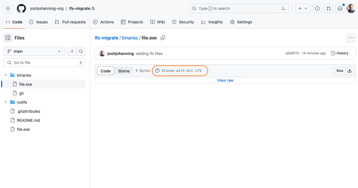This screenshot has height=188, width=358.
Task: Open commit History
Action: 340,53
